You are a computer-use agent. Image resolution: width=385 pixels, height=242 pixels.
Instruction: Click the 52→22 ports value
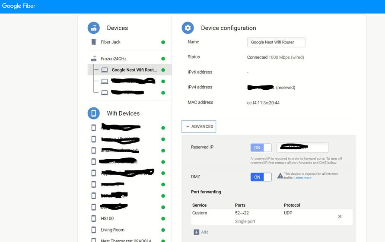tap(242, 213)
